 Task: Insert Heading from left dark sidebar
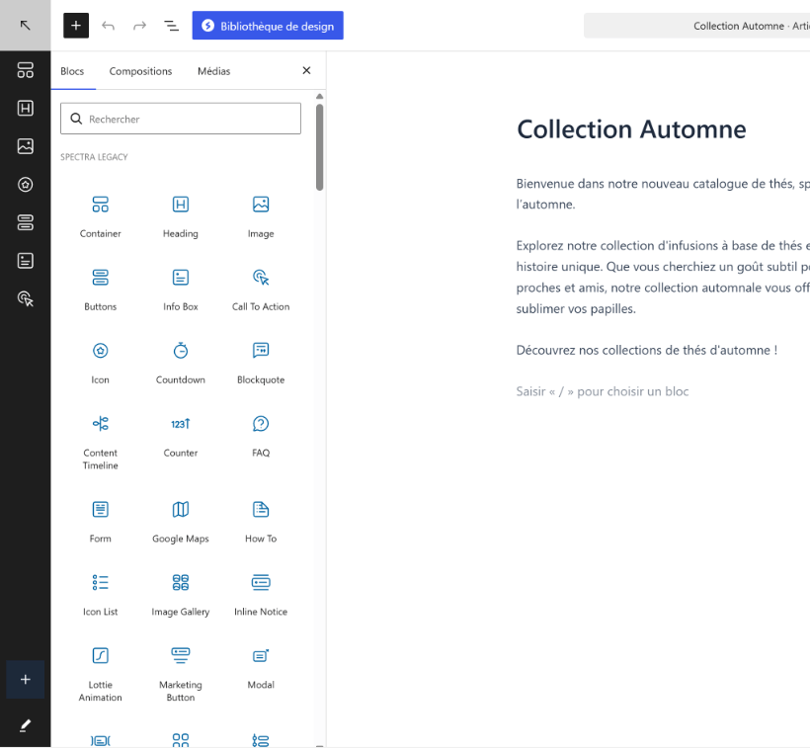(x=26, y=108)
